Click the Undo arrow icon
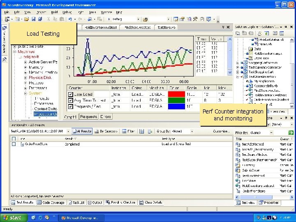The height and width of the screenshot is (222, 296). 70,19
